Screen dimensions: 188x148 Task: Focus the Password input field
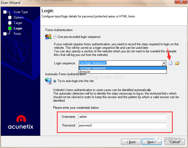coord(122,125)
